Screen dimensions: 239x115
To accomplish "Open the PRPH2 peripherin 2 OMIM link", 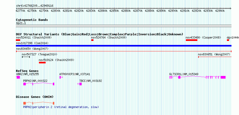I will [x=61, y=107].
